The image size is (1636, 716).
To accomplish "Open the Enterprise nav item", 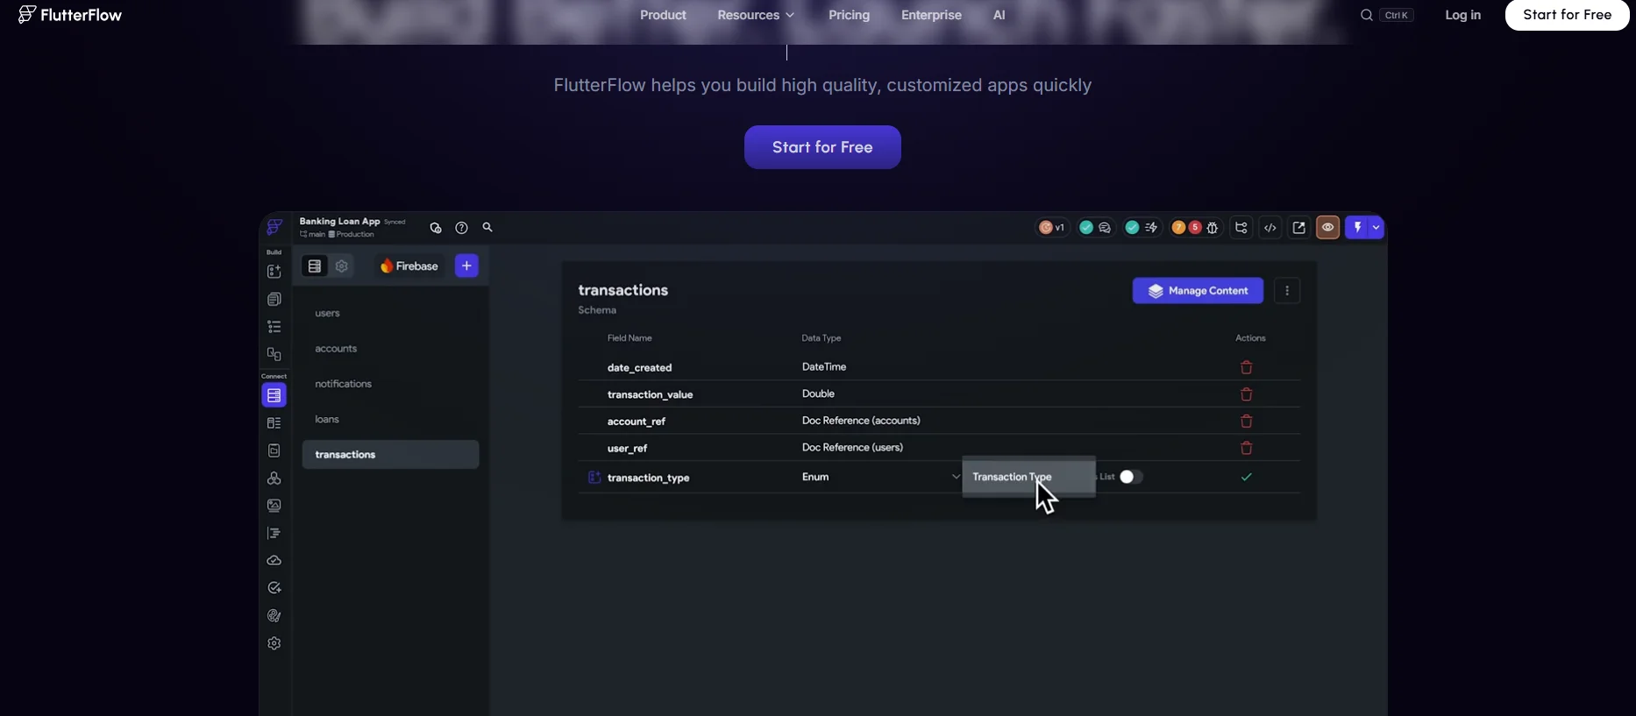I will (x=931, y=15).
